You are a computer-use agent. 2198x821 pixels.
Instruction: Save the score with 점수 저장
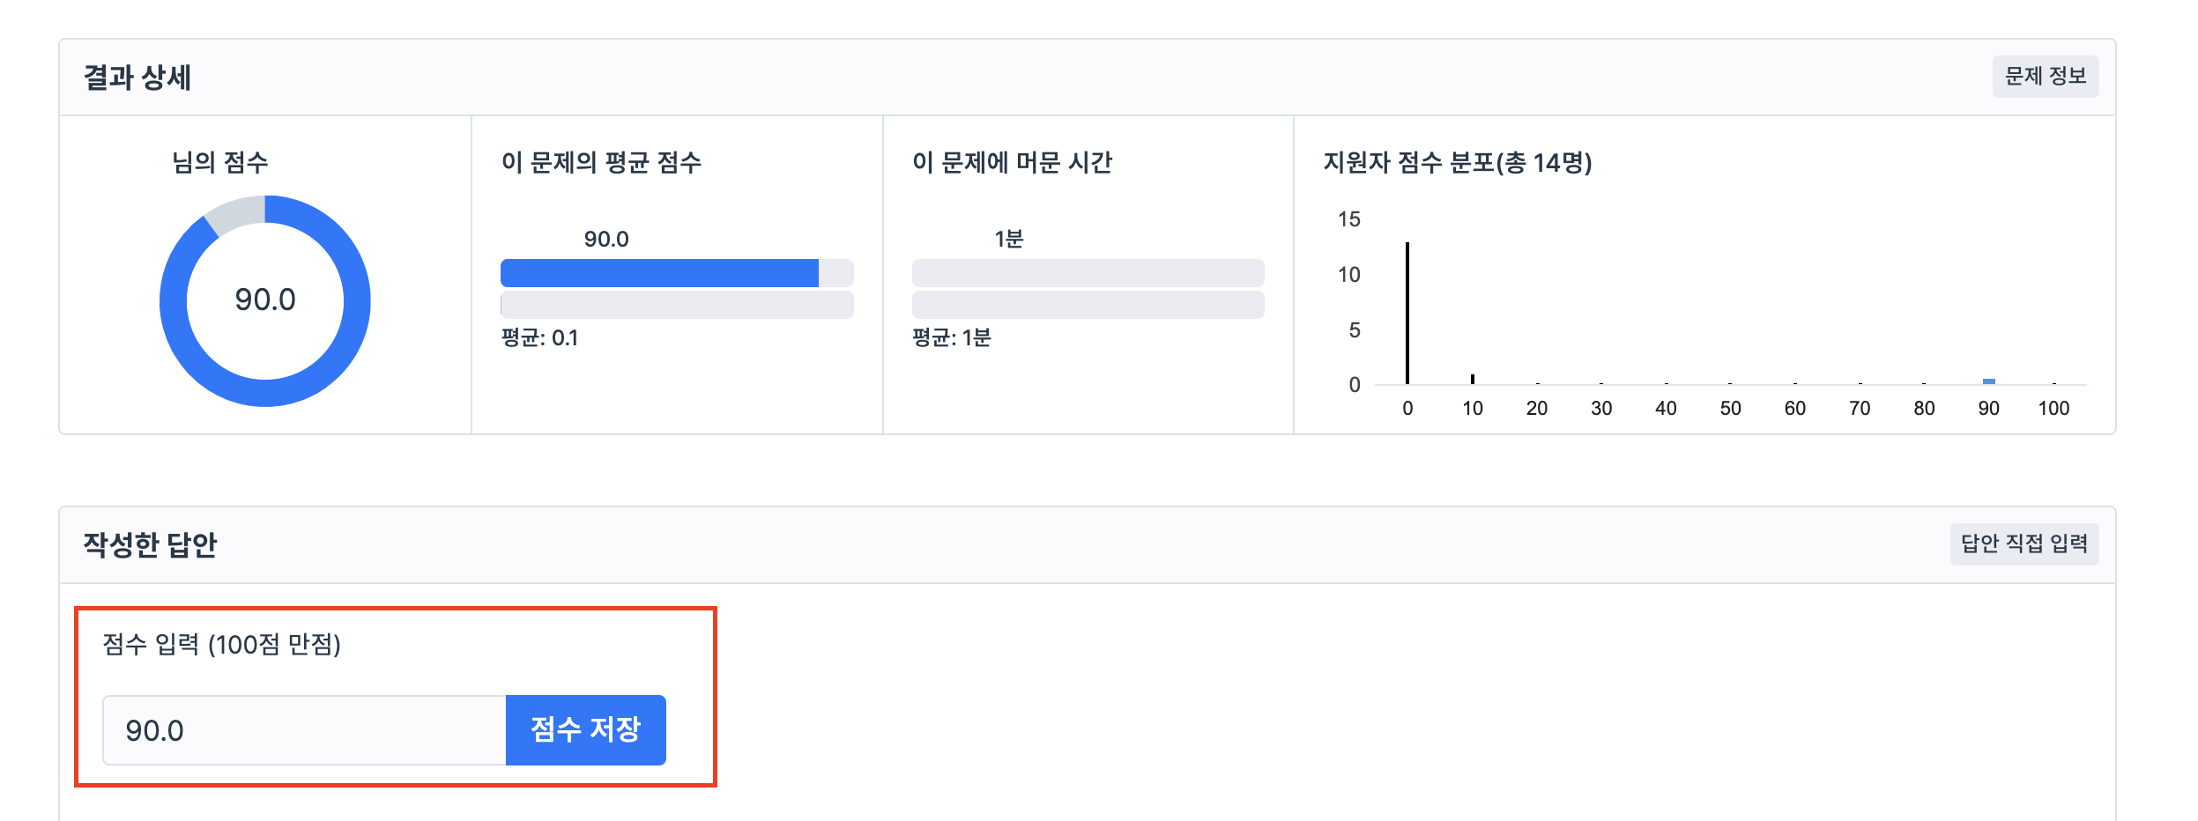[585, 729]
